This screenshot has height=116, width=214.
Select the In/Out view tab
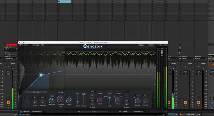point(151,45)
